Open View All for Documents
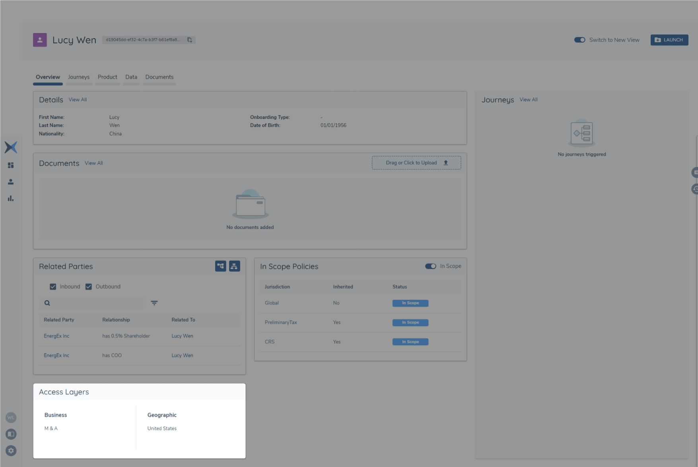The height and width of the screenshot is (467, 698). pyautogui.click(x=94, y=163)
